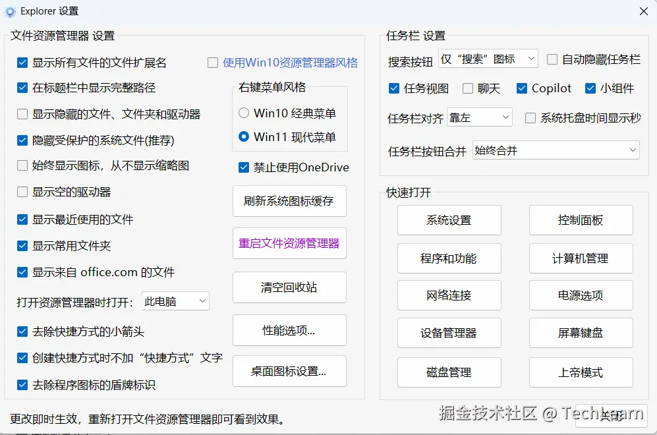
Task: Toggle 禁止使用OneDrive checkbox
Action: (243, 167)
